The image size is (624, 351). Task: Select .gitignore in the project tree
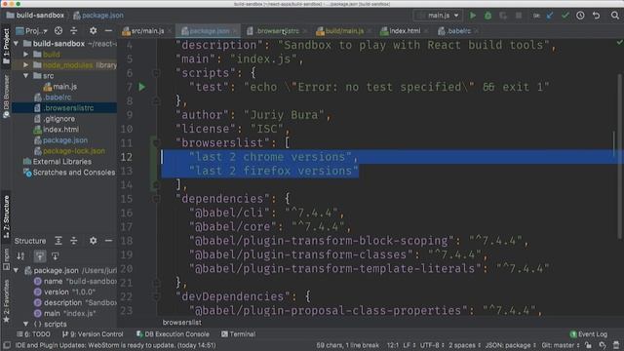pyautogui.click(x=58, y=119)
